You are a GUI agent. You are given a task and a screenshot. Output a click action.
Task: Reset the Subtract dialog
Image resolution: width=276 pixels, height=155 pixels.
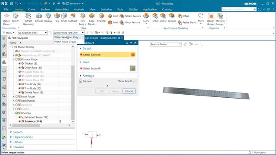coord(127,43)
